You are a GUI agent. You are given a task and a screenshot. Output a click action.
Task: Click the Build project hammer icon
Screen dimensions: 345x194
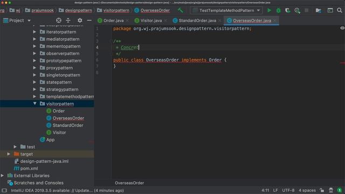(181, 10)
